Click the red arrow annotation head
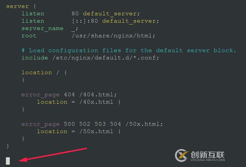 pos(23,160)
